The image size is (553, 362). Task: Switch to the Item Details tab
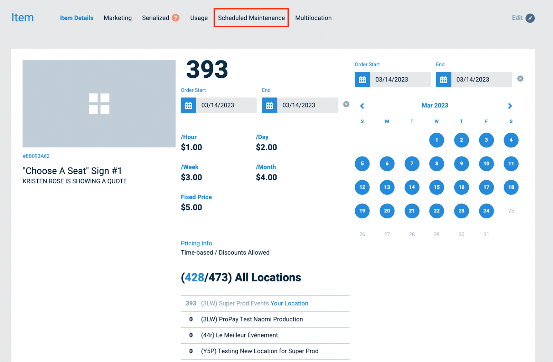[x=77, y=18]
